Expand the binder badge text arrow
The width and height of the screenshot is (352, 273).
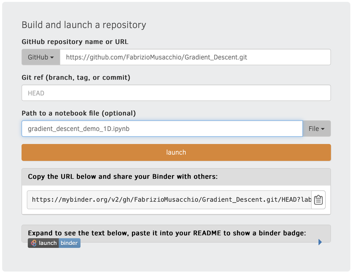320,242
